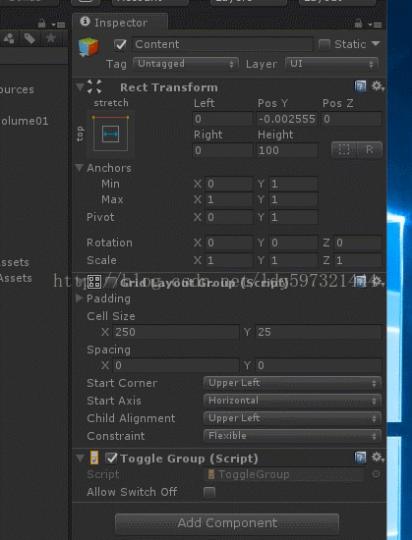
Task: Click the Content name input field
Action: pos(223,44)
